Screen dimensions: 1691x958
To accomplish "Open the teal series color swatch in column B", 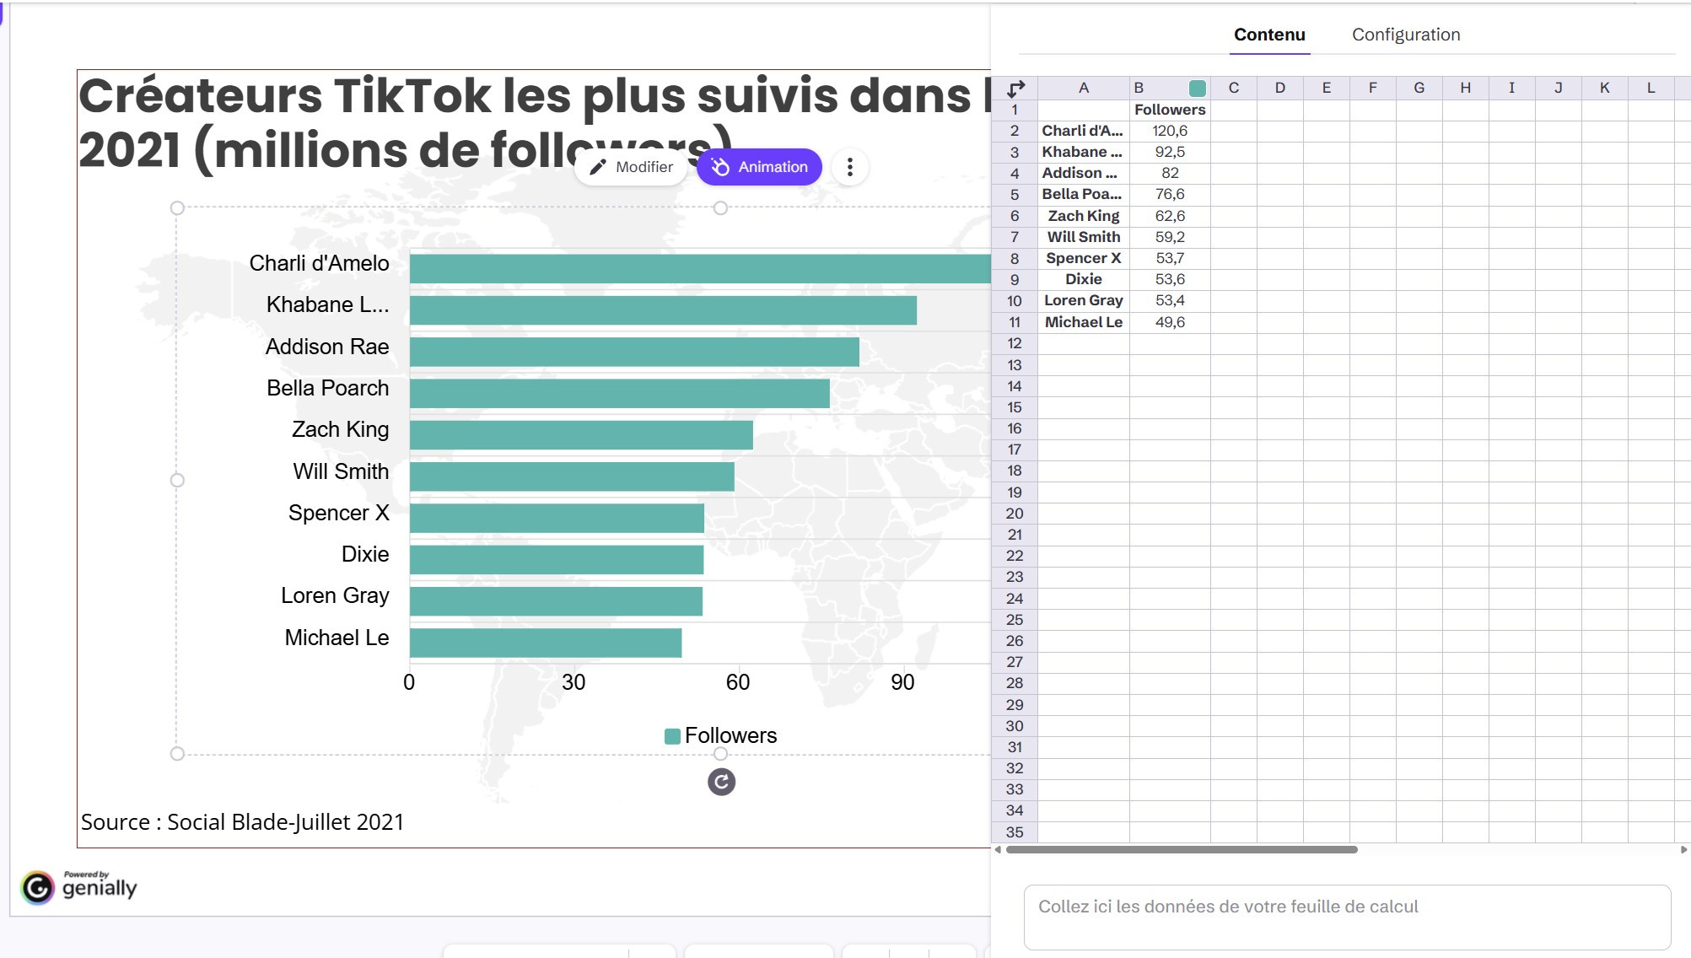I will tap(1197, 88).
